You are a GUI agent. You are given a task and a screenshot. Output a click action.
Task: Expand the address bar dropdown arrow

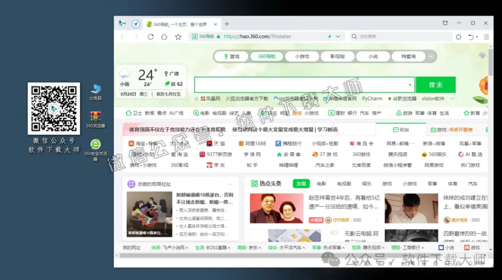(x=338, y=36)
